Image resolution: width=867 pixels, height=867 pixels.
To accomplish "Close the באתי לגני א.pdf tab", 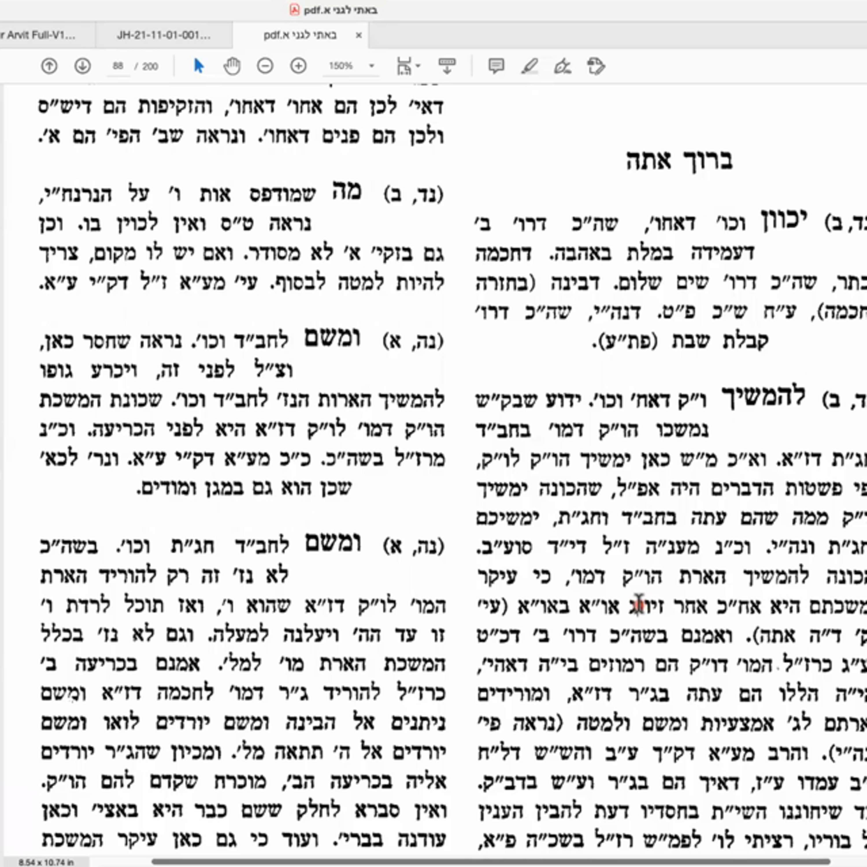I will click(359, 36).
